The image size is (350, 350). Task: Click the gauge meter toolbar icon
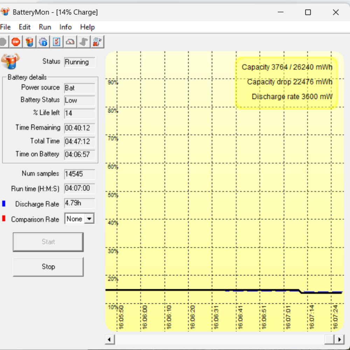pos(70,42)
